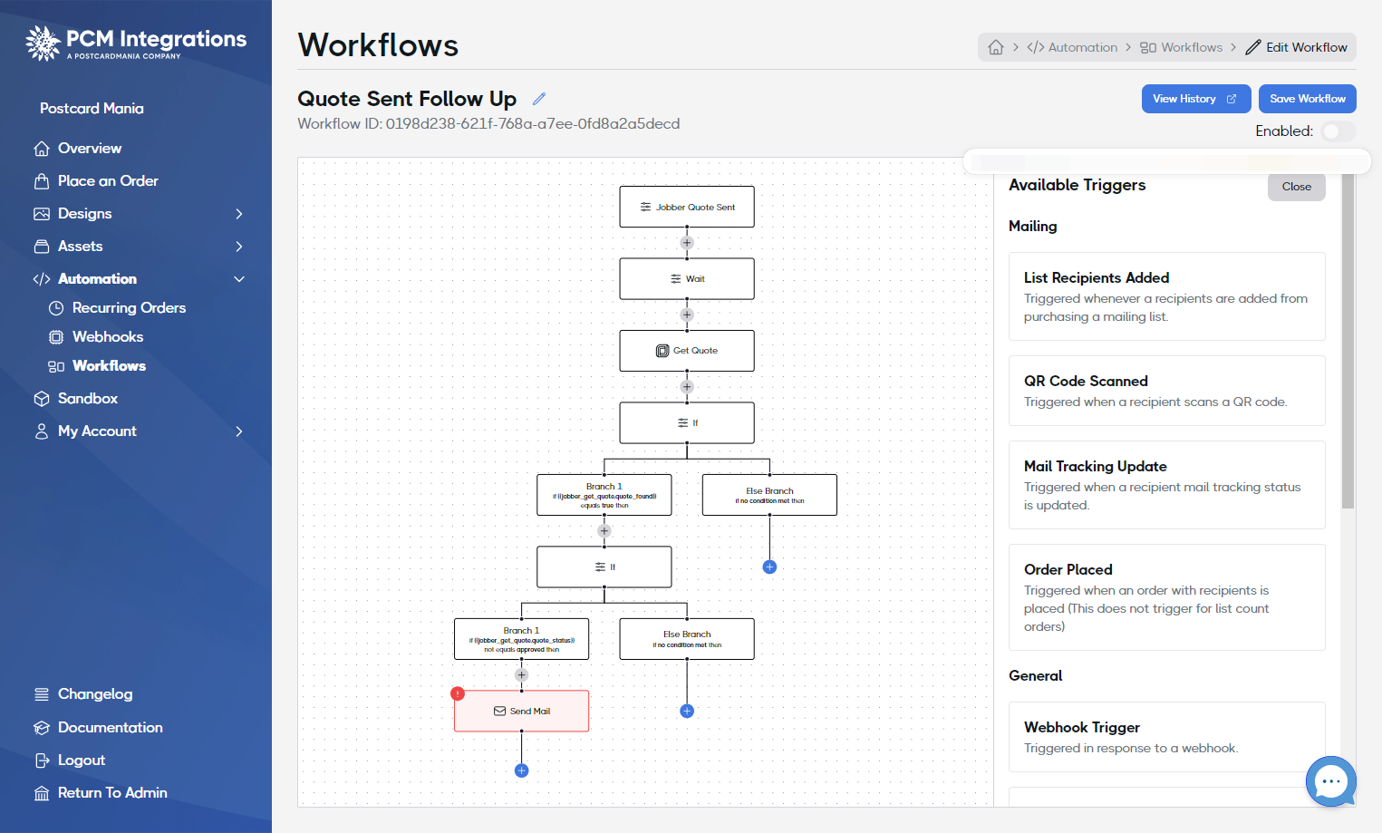Select the Jobber Quote Sent node
This screenshot has height=833, width=1382.
click(x=687, y=207)
